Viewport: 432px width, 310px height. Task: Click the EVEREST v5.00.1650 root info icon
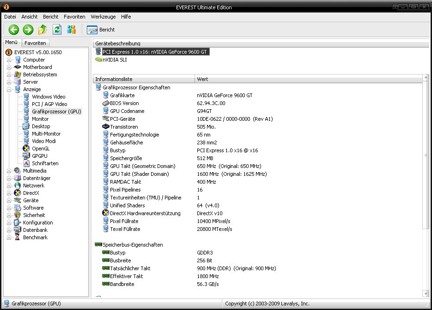[x=9, y=52]
